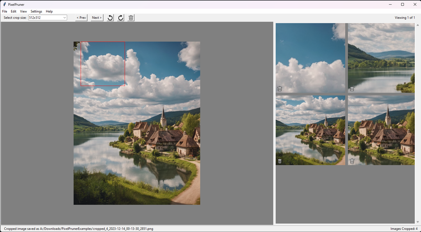The width and height of the screenshot is (421, 232).
Task: Click the church steeple in the main image
Action: tap(163, 116)
